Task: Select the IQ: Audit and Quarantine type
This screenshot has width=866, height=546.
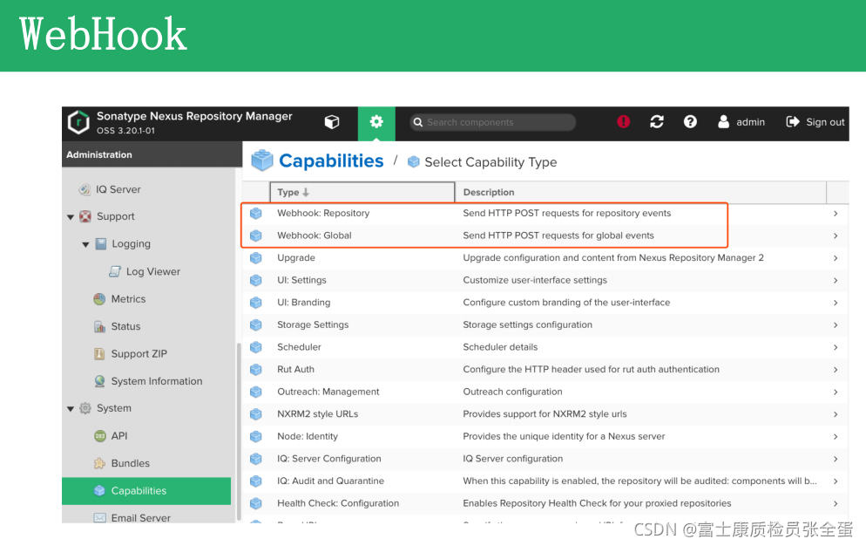Action: (330, 481)
